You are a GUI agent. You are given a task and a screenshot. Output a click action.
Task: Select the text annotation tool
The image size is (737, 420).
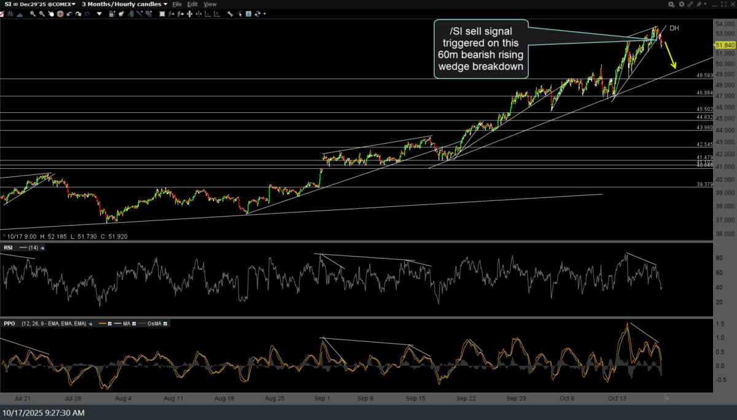(248, 14)
